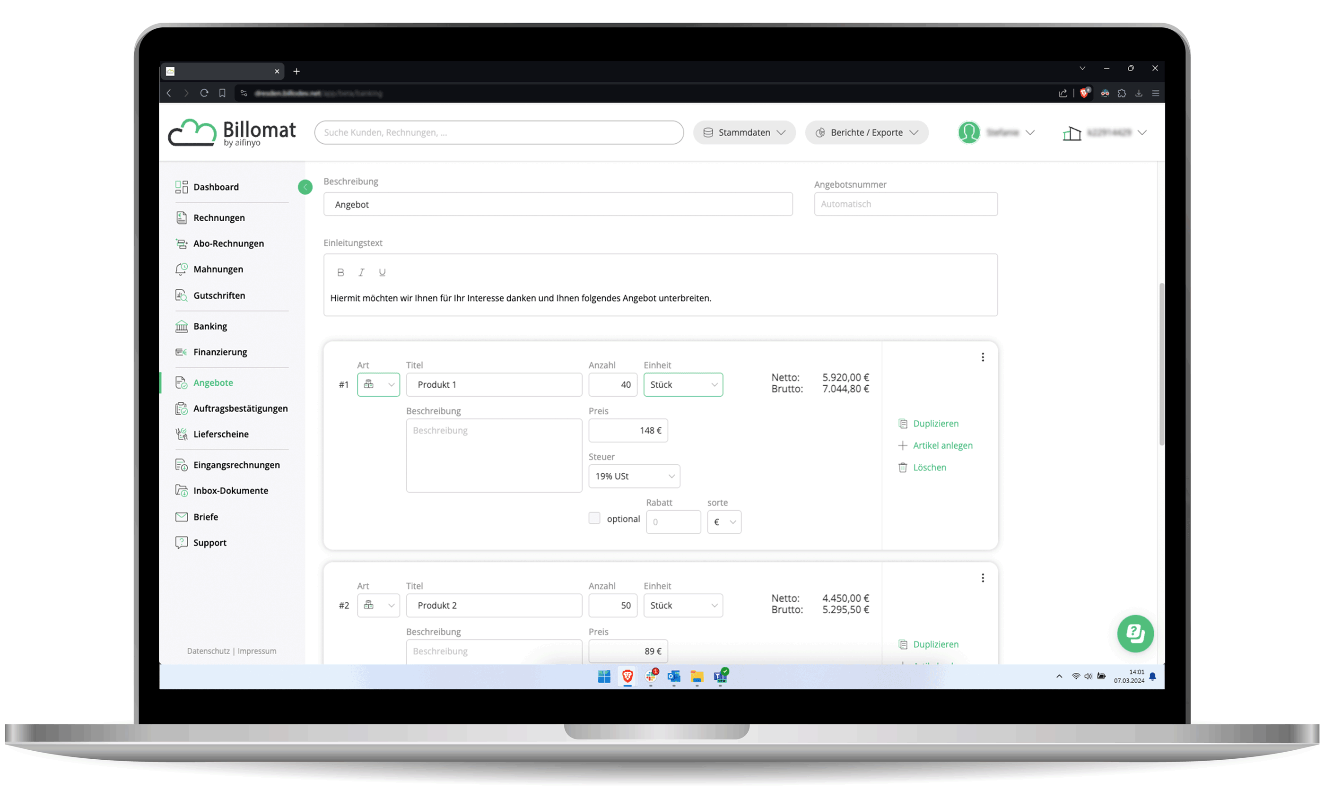Go to Rechnungen in the sidebar
This screenshot has height=807, width=1324.
[x=218, y=217]
